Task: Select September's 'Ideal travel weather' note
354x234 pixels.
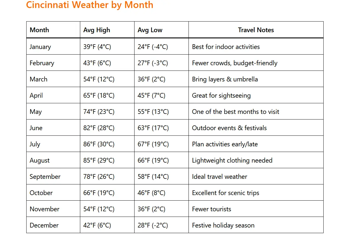Action: pos(219,176)
